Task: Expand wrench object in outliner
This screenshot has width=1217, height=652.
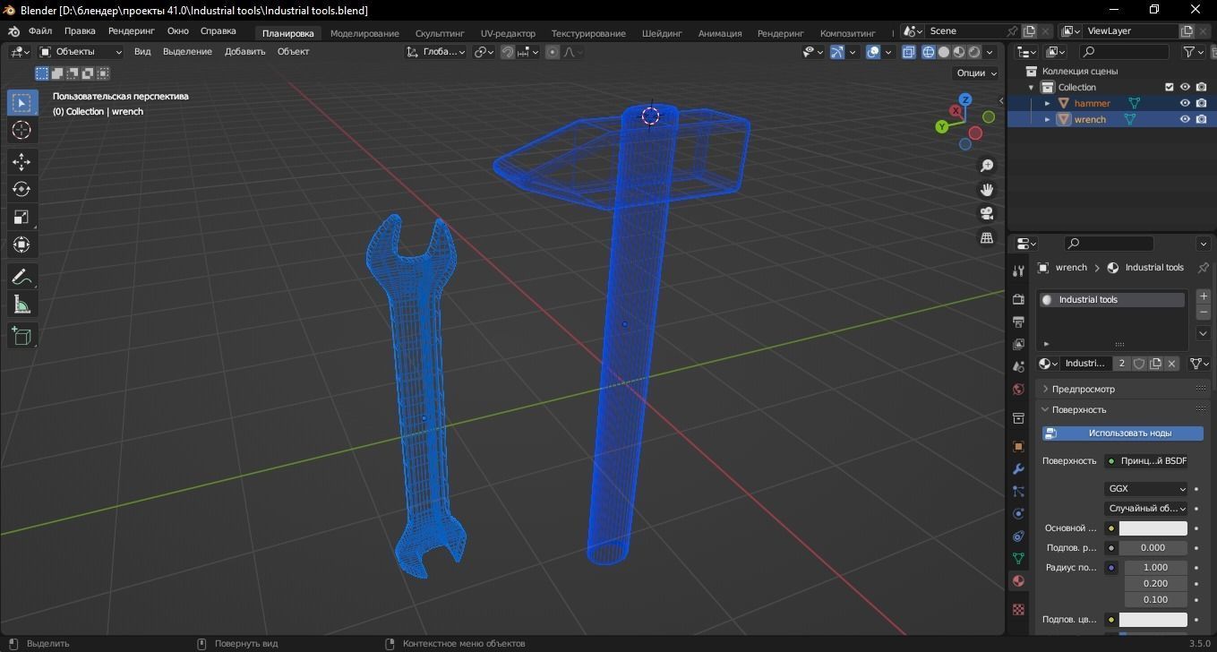Action: pyautogui.click(x=1047, y=119)
